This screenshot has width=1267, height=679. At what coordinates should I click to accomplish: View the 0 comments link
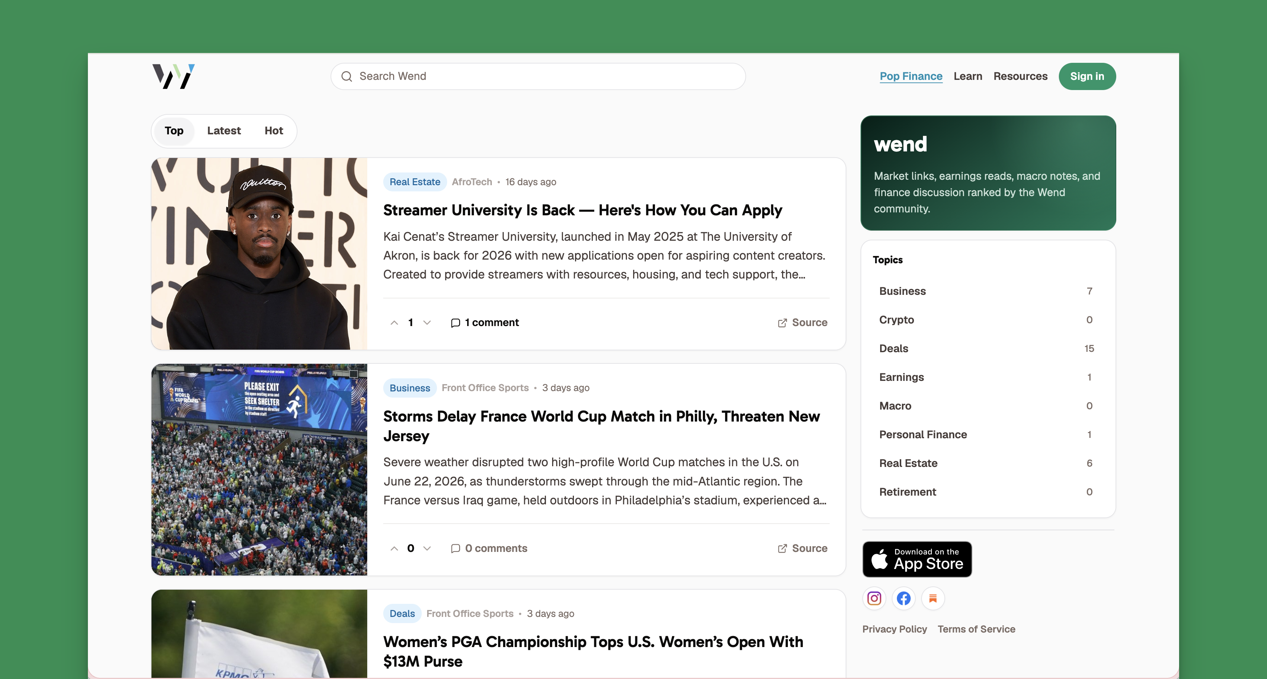point(489,548)
